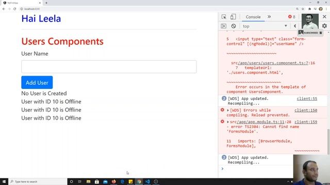330x185 pixels.
Task: Click the MyFirstApp browser tab
Action: 22,3
